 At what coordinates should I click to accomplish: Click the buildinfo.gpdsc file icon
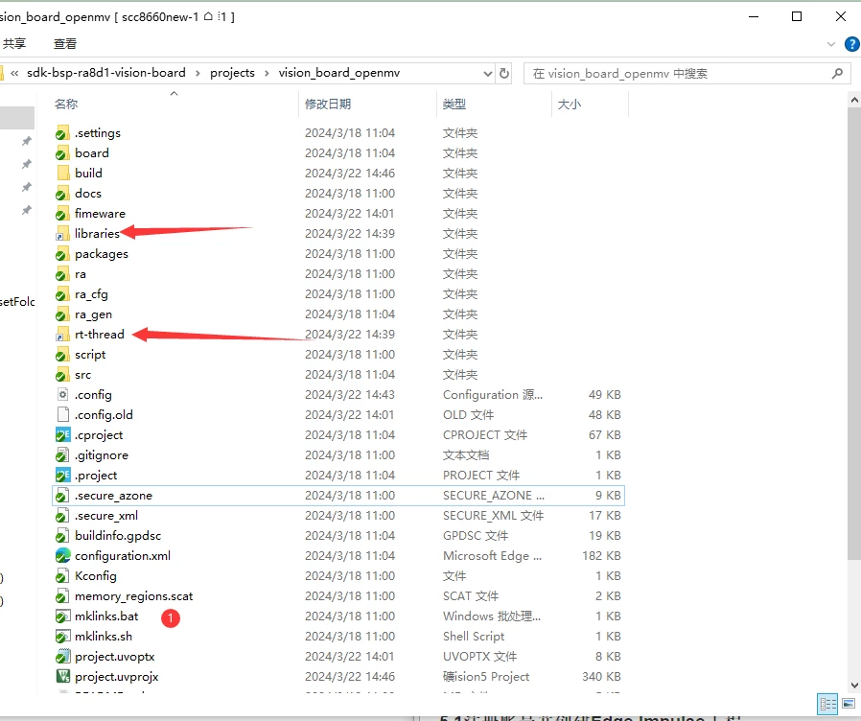[62, 536]
